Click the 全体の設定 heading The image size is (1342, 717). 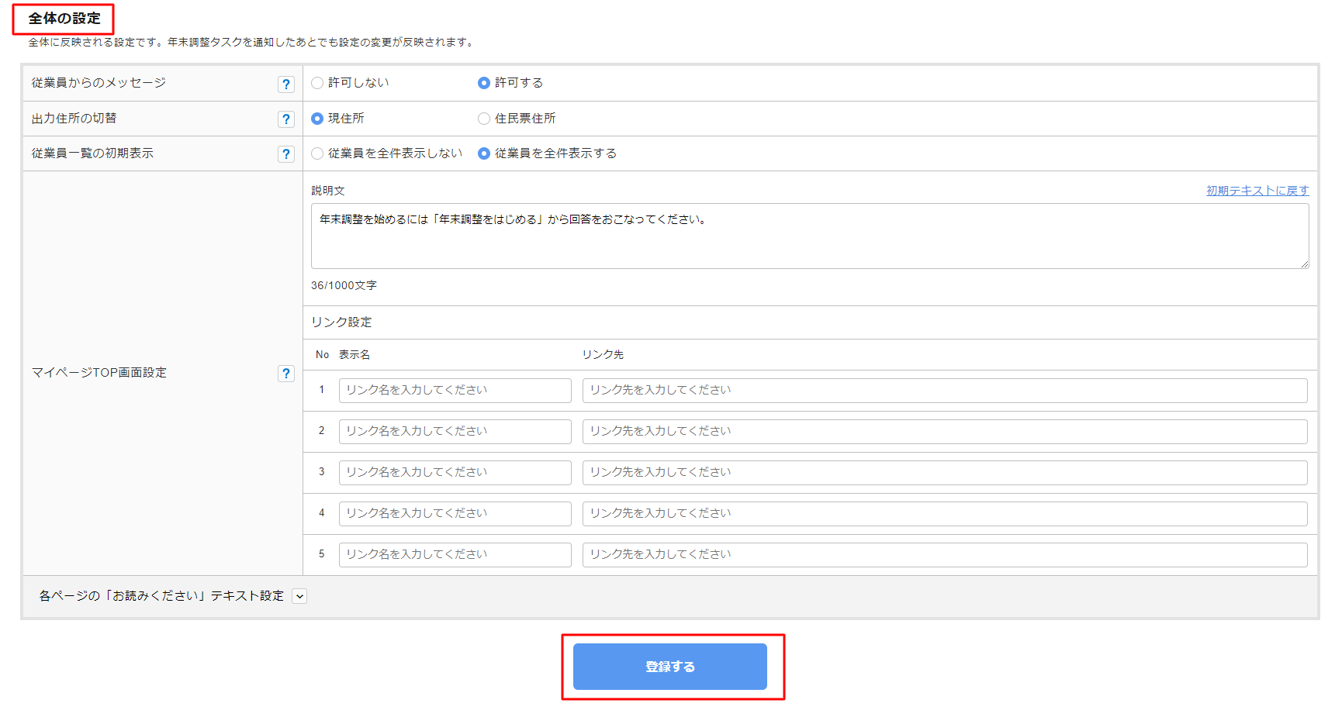(64, 19)
